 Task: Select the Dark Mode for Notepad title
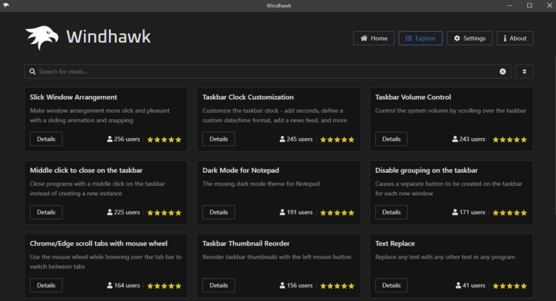tap(241, 170)
